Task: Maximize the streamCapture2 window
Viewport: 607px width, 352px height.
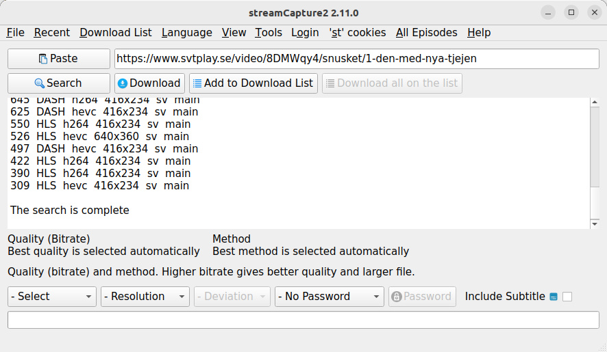Action: pyautogui.click(x=571, y=12)
